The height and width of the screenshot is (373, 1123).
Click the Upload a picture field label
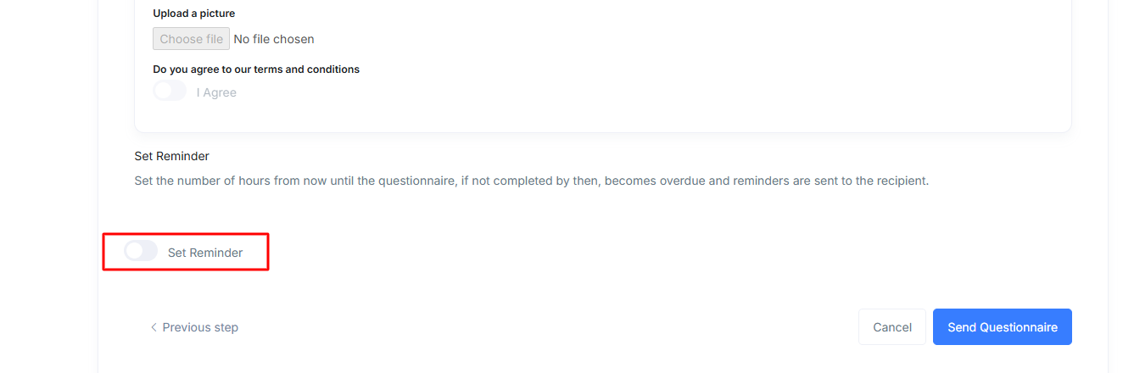pos(194,14)
